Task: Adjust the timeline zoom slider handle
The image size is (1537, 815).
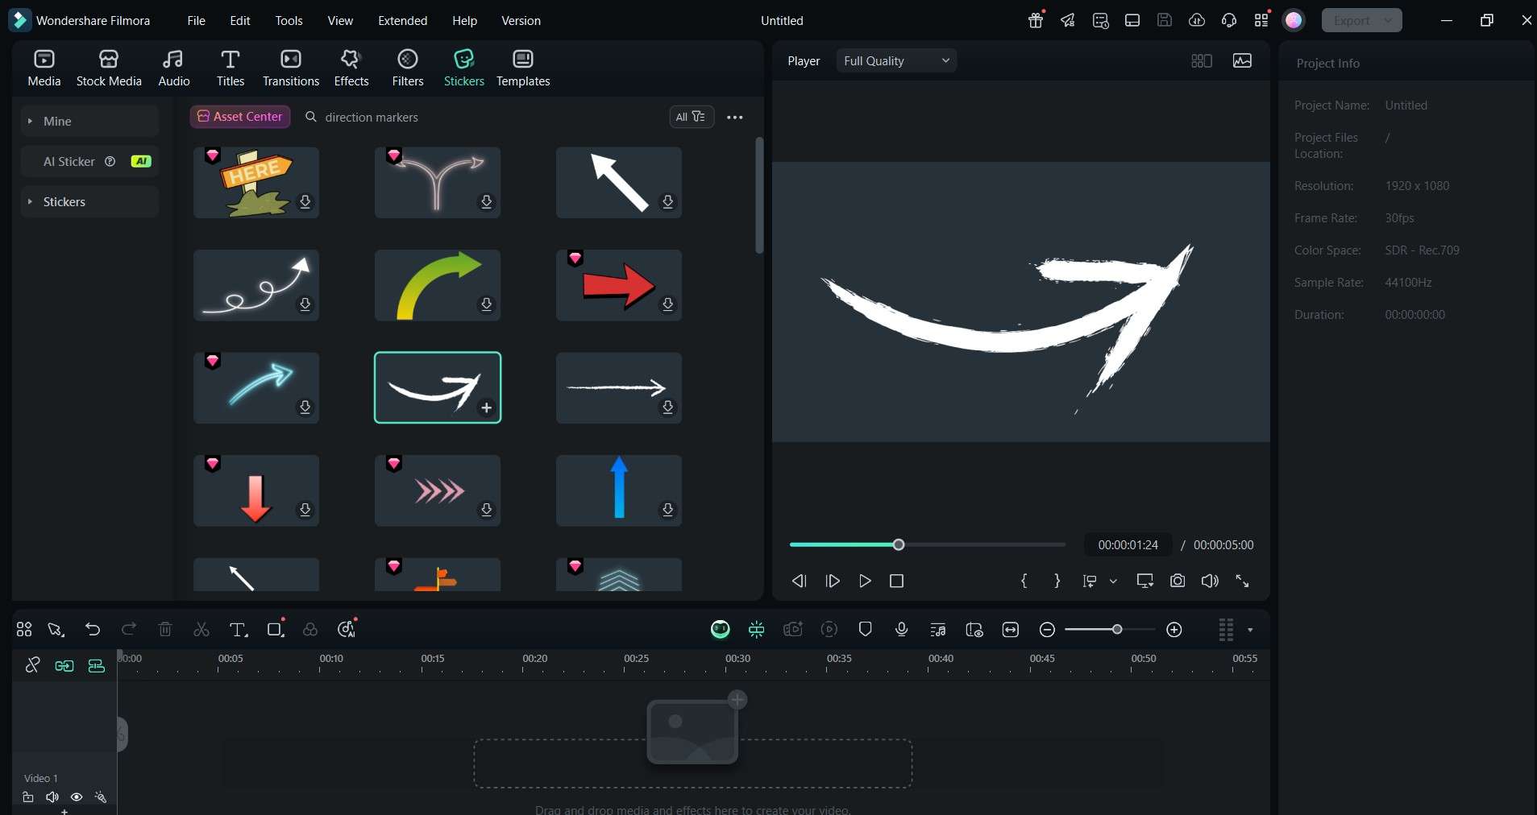Action: click(x=1117, y=629)
